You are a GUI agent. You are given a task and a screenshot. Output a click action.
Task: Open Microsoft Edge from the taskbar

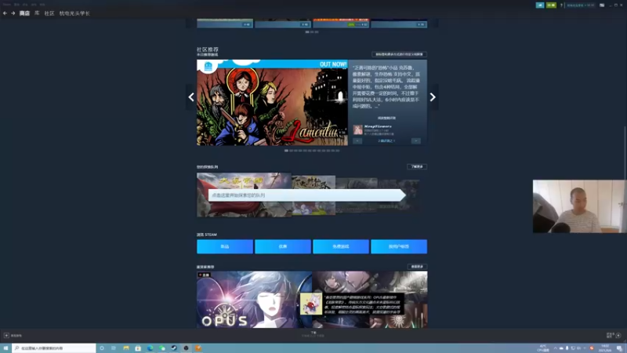(150, 348)
